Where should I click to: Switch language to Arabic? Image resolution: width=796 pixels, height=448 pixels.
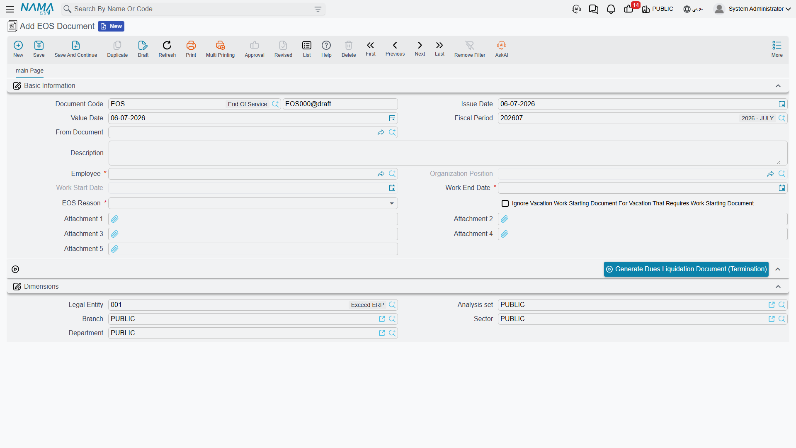pyautogui.click(x=693, y=9)
